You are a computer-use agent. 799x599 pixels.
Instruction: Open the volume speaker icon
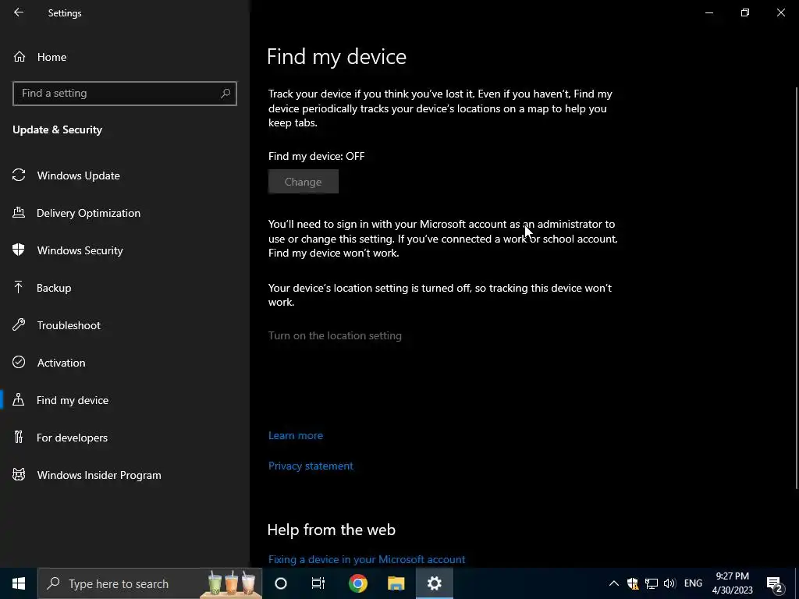pos(669,583)
